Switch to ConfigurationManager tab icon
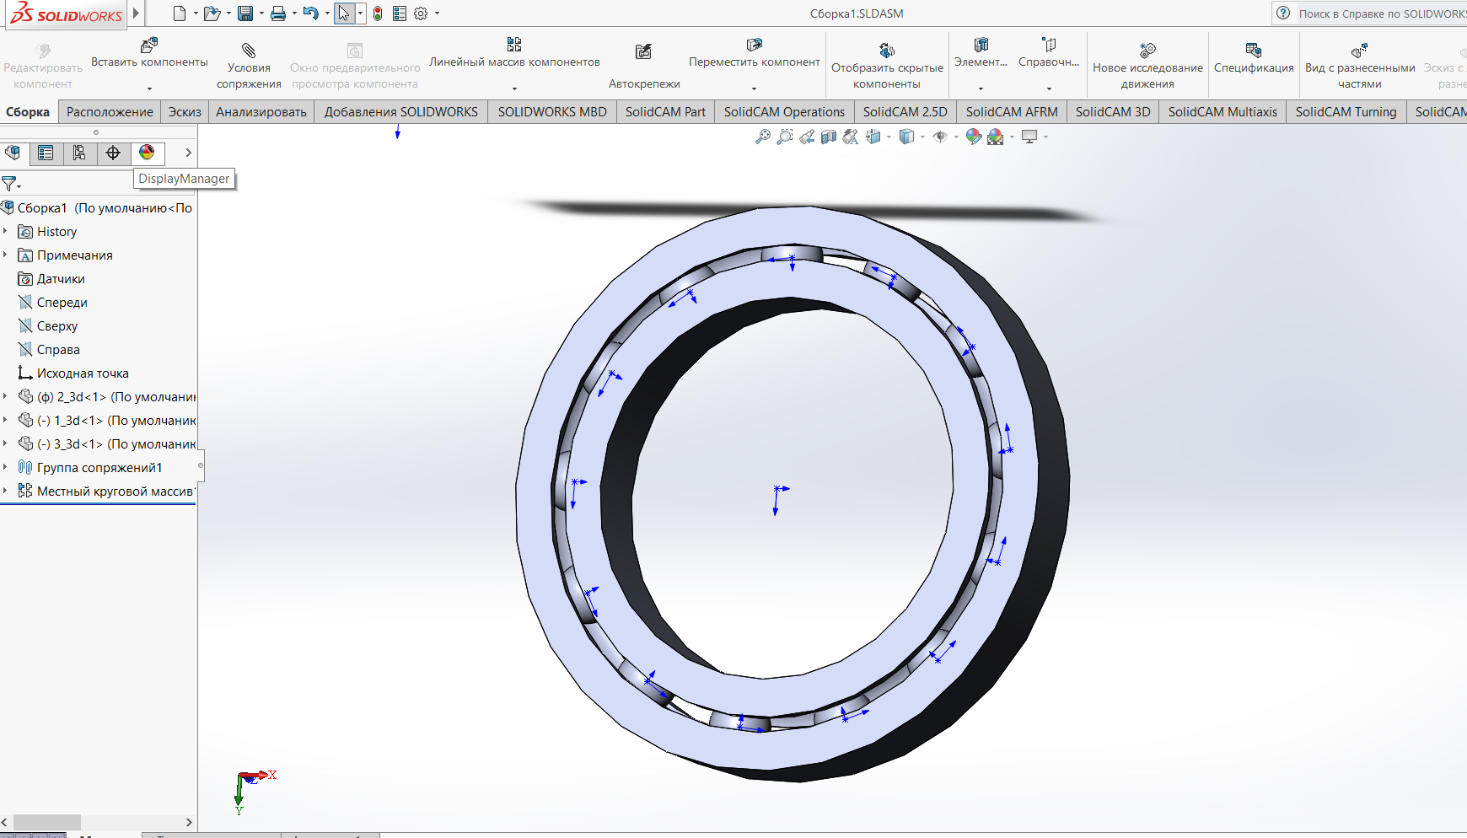The image size is (1467, 838). [x=79, y=153]
